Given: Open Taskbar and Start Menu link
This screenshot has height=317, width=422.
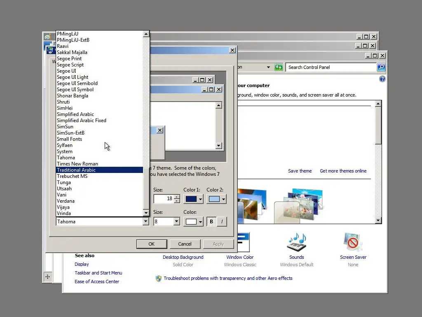Looking at the screenshot, I should point(98,273).
